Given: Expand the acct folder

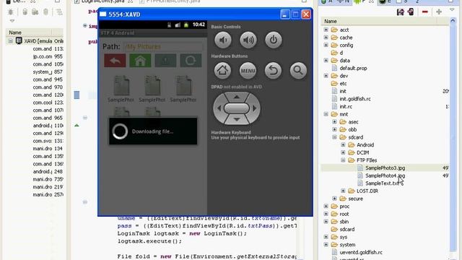Looking at the screenshot, I should (326, 30).
